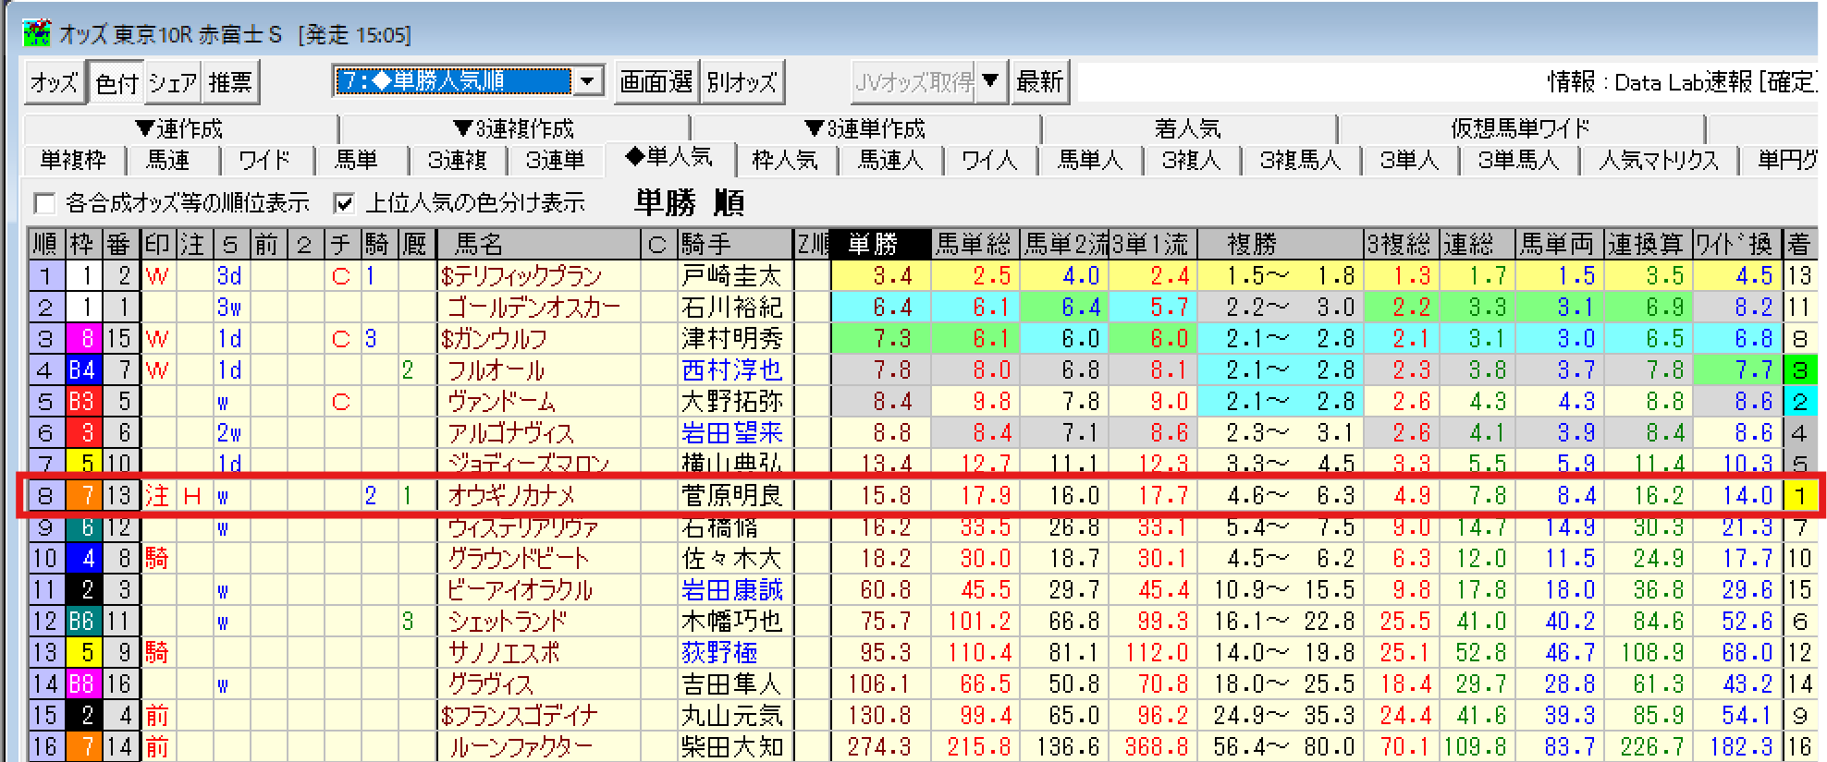Enable 各合成オッズ等の順位表示 checkbox
The height and width of the screenshot is (762, 1827).
pos(44,203)
